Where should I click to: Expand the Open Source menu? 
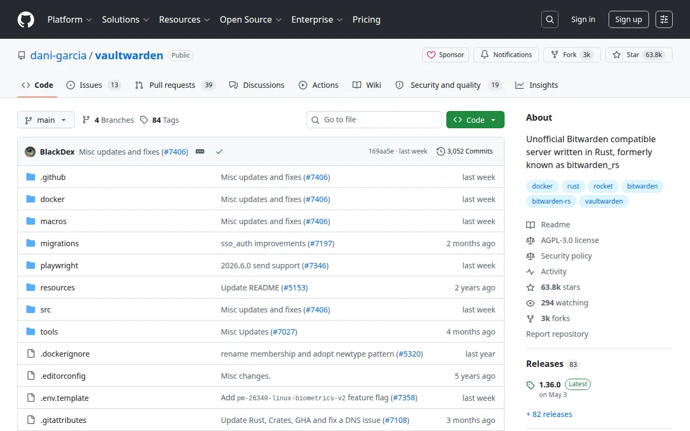pyautogui.click(x=251, y=19)
